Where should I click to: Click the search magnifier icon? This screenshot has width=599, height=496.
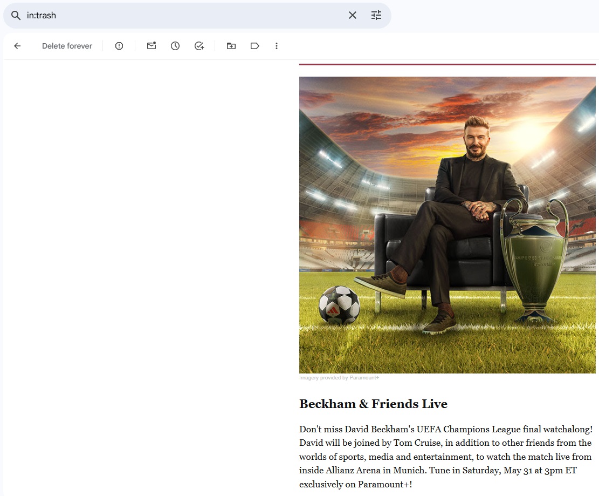pos(16,15)
